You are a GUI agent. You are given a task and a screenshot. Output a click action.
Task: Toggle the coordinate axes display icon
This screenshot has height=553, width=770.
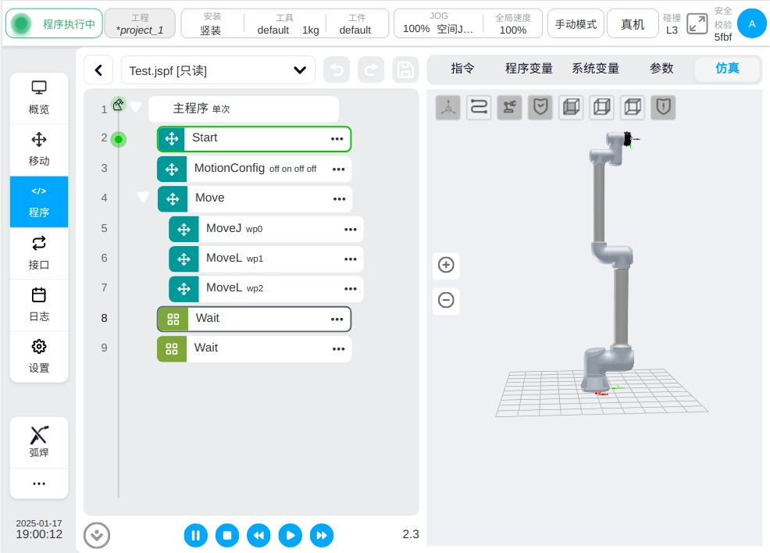[x=448, y=107]
